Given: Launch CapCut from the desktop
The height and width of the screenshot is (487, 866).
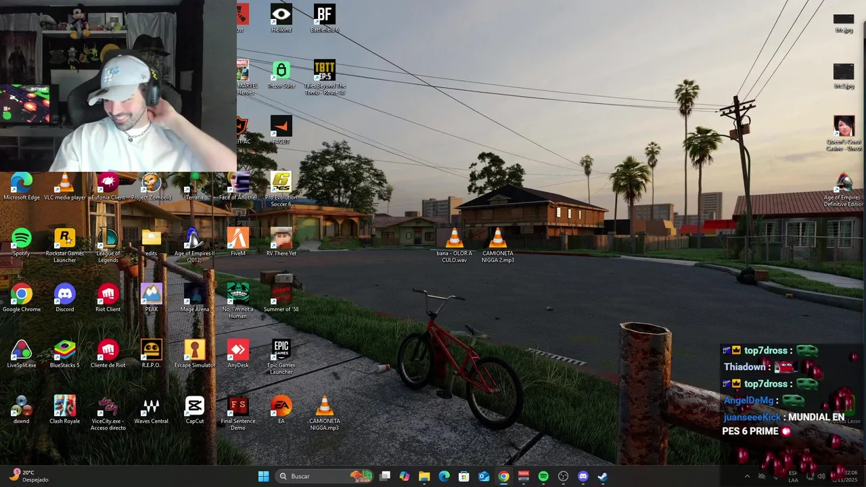Looking at the screenshot, I should [x=195, y=409].
